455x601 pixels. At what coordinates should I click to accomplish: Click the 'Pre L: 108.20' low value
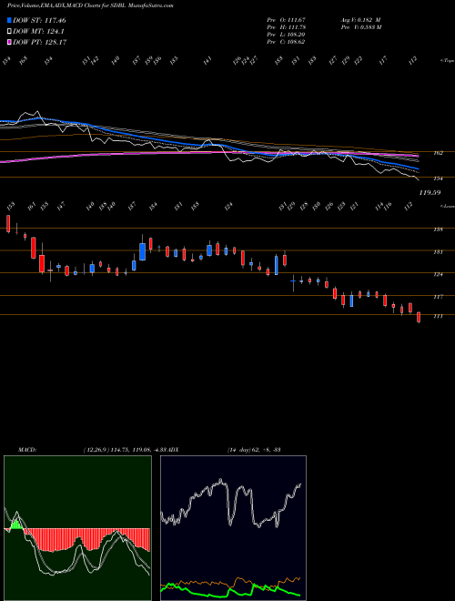click(286, 35)
